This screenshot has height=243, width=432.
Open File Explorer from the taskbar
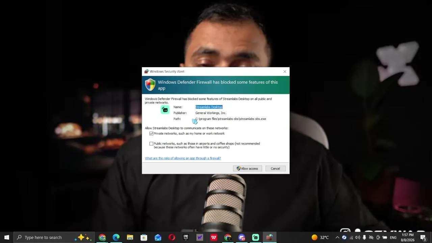(x=130, y=237)
